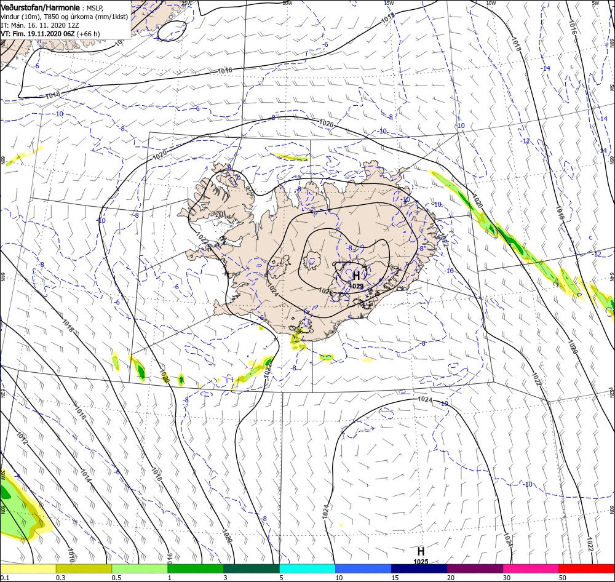
Task: Click the light green 0.5–1 legend swatch
Action: (x=140, y=568)
